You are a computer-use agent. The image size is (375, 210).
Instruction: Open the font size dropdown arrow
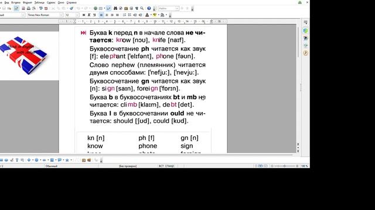[77, 15]
